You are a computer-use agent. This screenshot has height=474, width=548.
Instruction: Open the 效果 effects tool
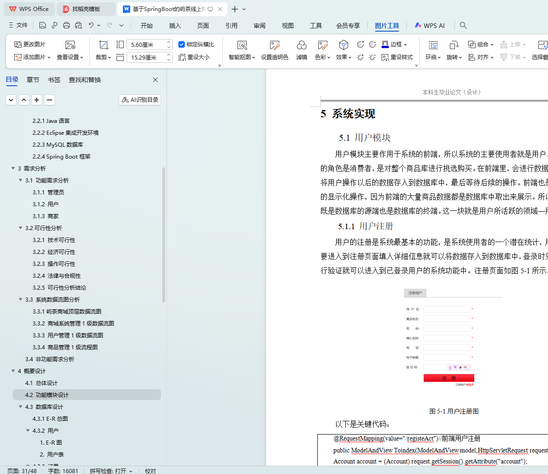pos(343,50)
